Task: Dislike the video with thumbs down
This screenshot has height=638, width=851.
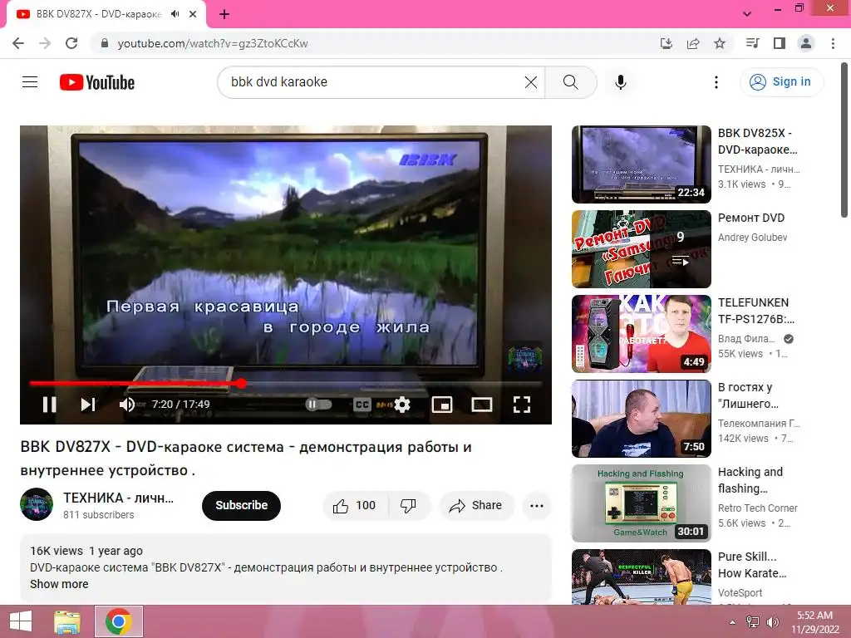Action: pos(408,506)
